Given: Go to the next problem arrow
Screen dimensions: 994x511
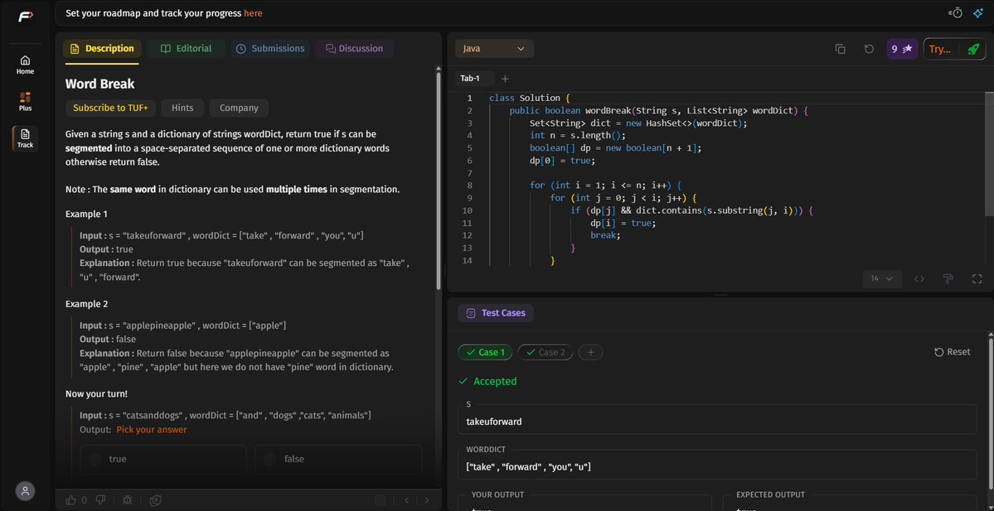Looking at the screenshot, I should pyautogui.click(x=427, y=500).
